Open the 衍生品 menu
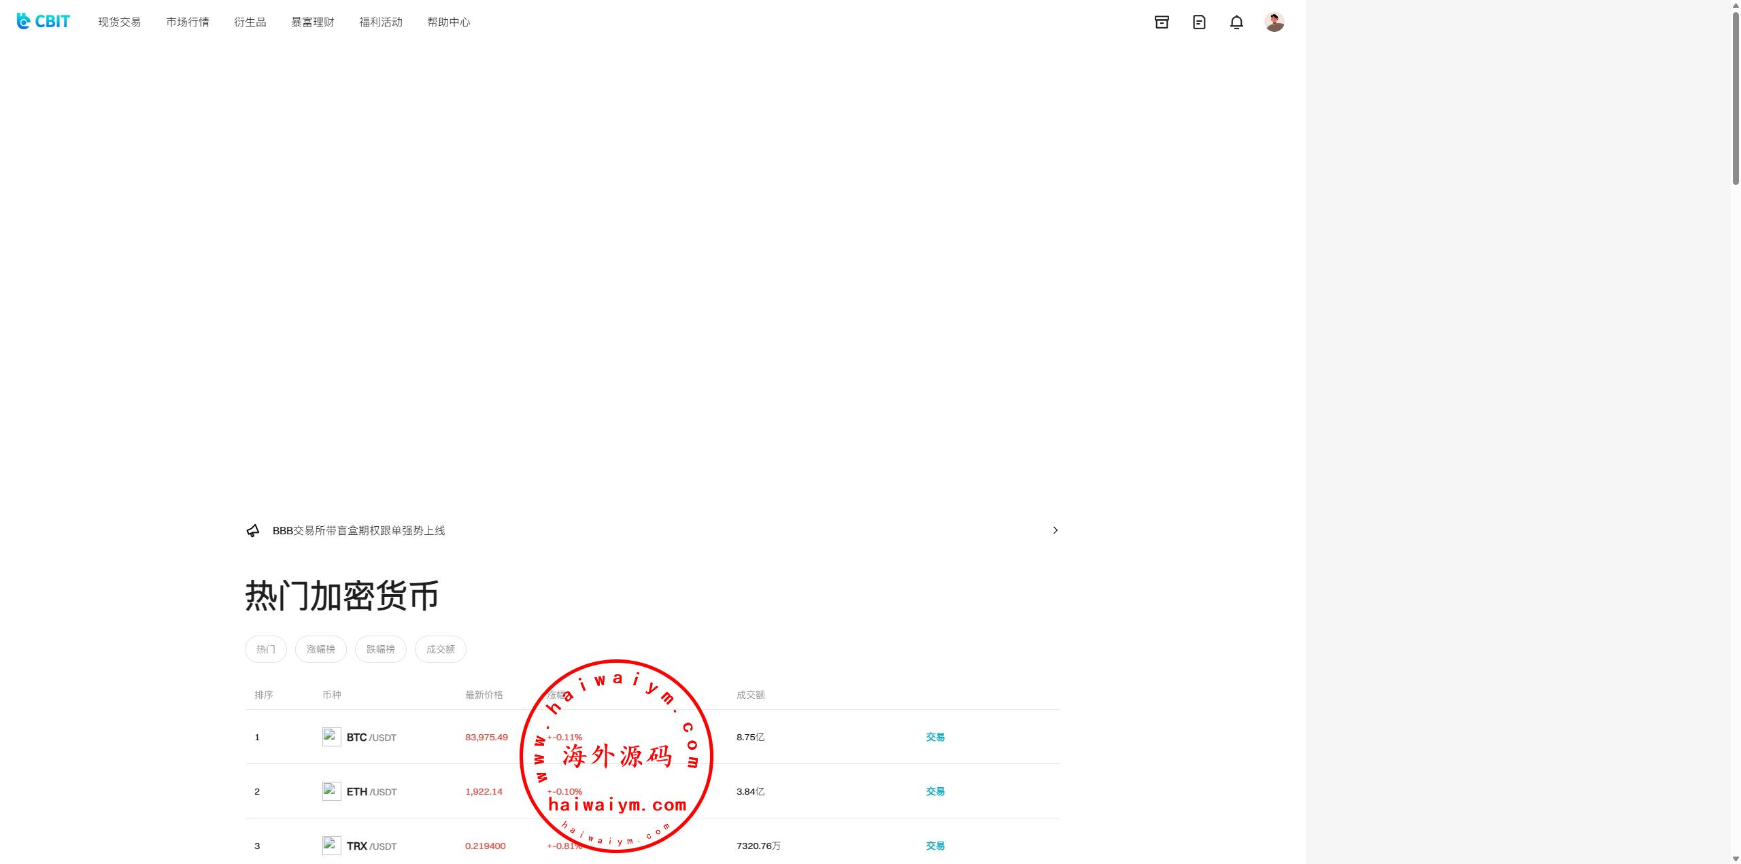Image resolution: width=1741 pixels, height=864 pixels. [x=250, y=22]
